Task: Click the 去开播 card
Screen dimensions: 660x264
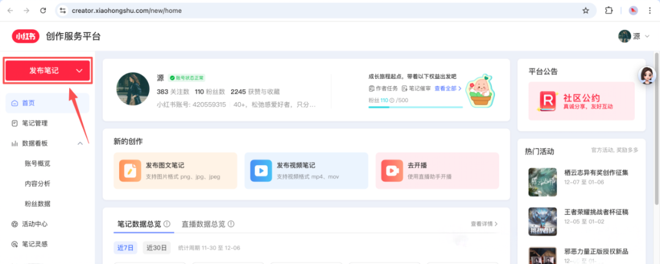Action: coord(438,170)
